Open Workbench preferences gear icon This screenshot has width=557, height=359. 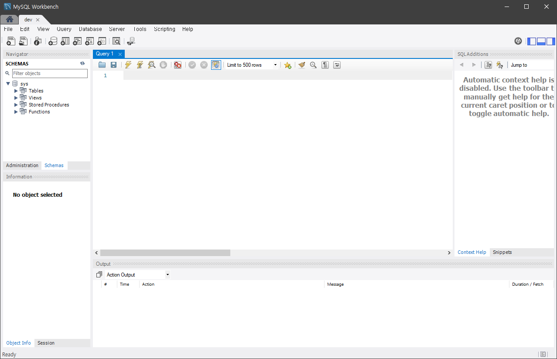[518, 41]
